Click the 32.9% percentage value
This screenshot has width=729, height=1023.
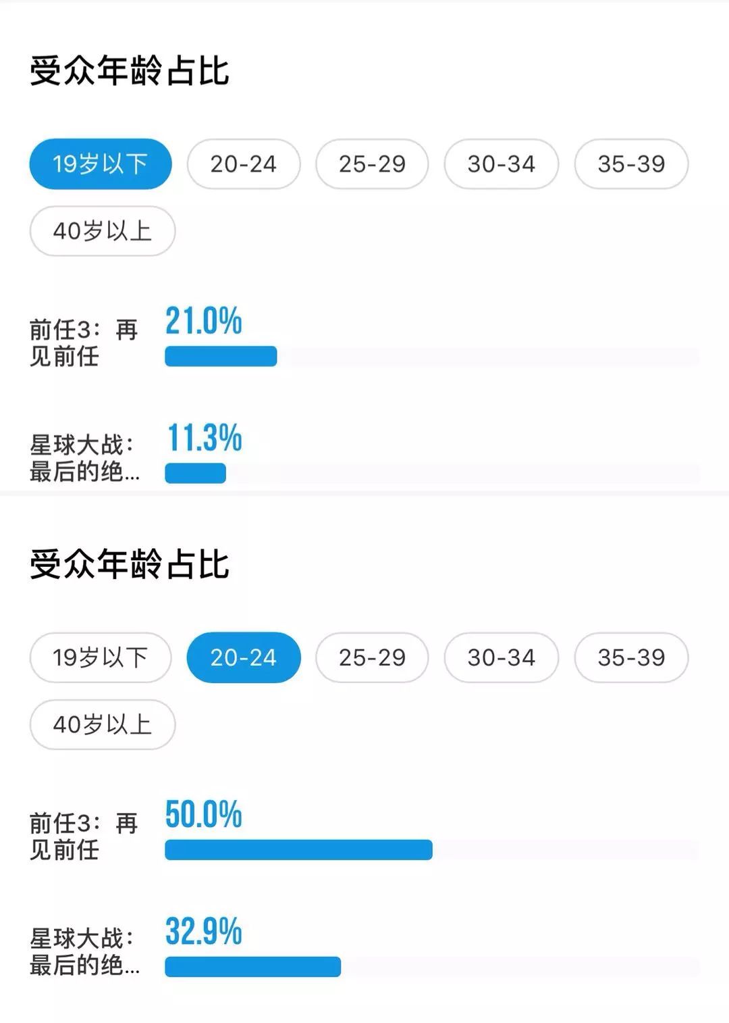tap(203, 932)
